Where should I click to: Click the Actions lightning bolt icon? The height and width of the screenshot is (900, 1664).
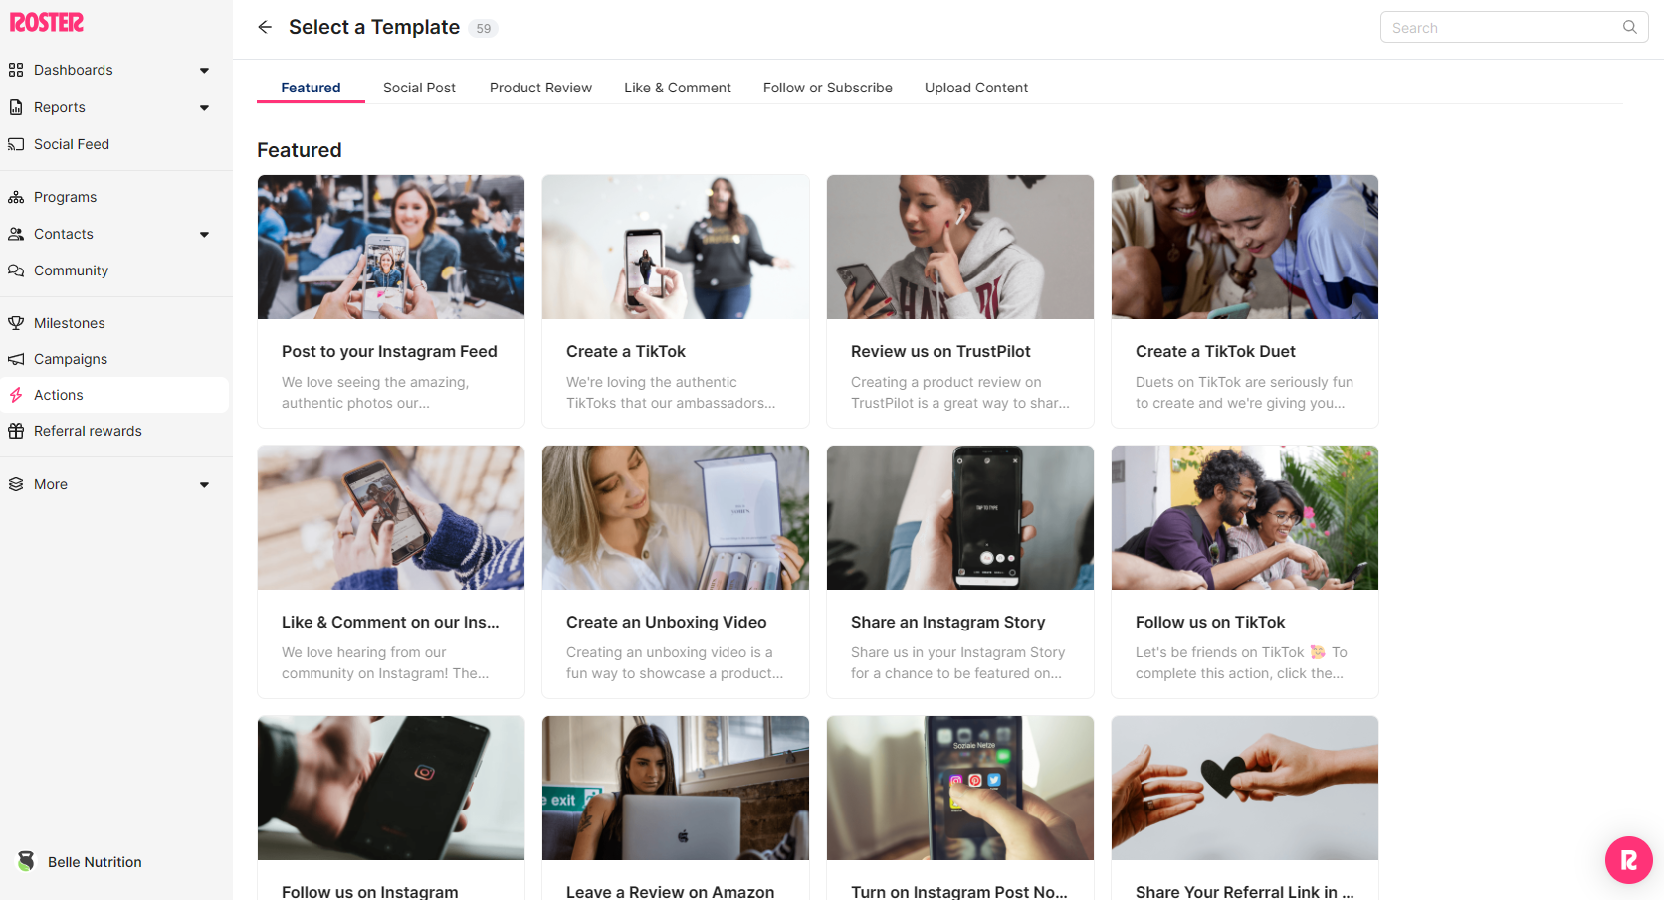16,395
